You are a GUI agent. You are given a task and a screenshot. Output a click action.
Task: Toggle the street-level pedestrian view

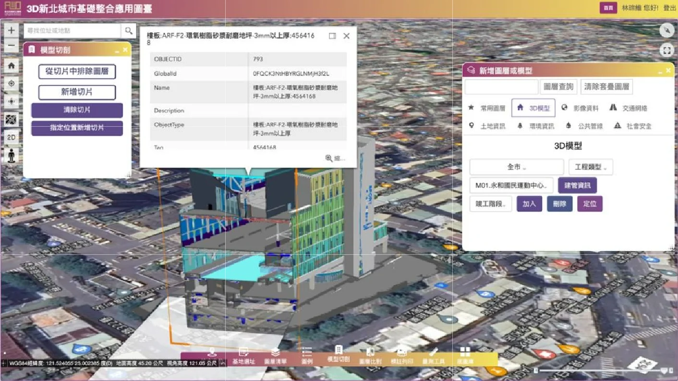coord(12,155)
